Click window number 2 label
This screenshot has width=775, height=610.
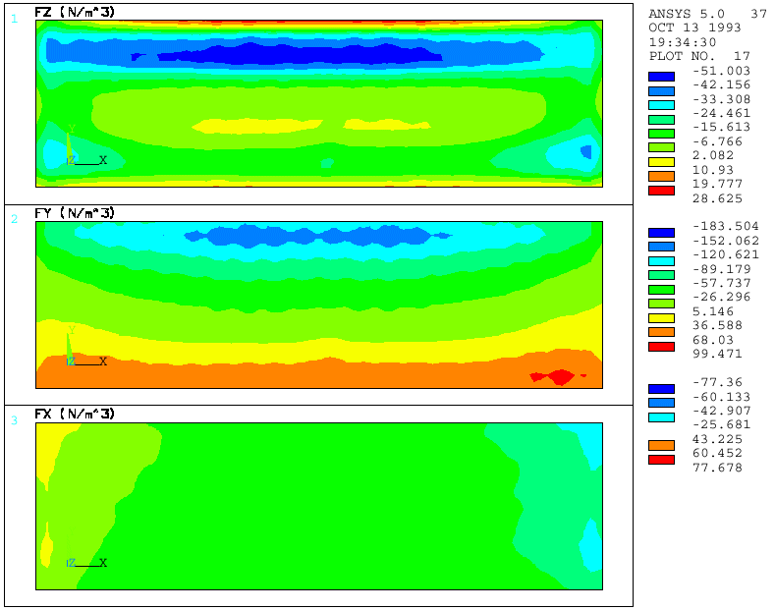14,219
